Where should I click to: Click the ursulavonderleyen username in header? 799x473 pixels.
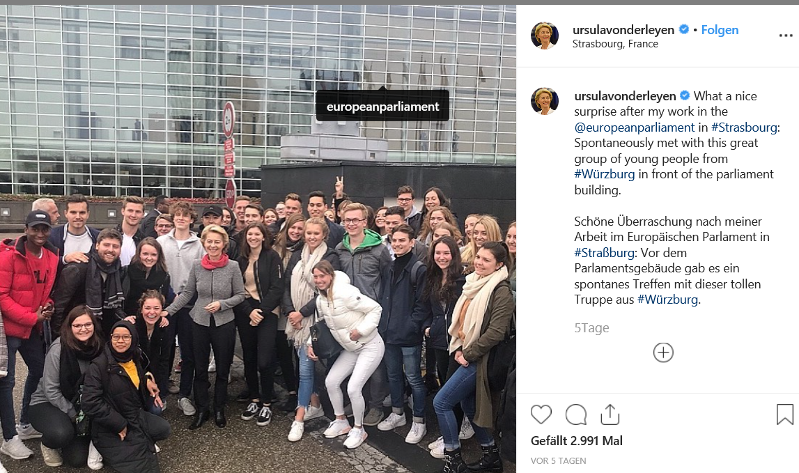623,30
